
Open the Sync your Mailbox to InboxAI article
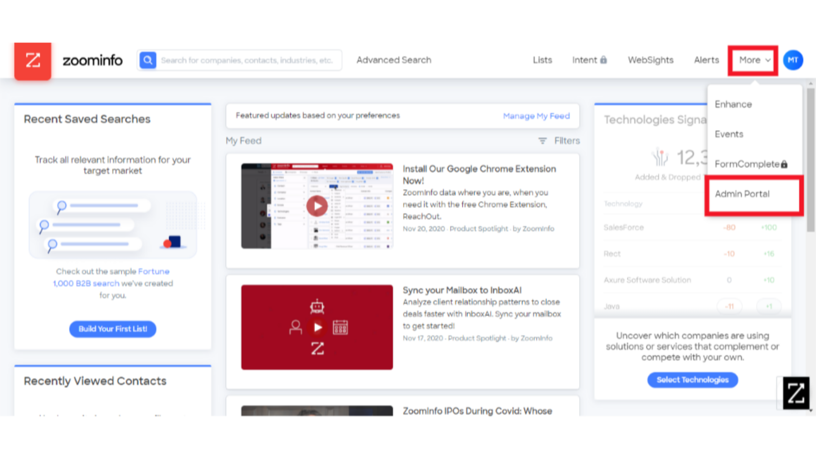(x=462, y=290)
